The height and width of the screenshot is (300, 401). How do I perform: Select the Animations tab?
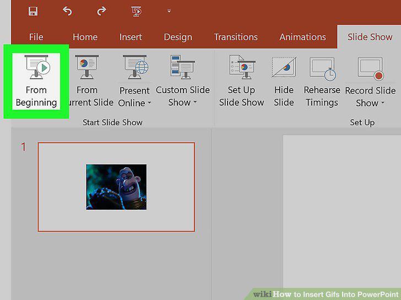pos(302,37)
